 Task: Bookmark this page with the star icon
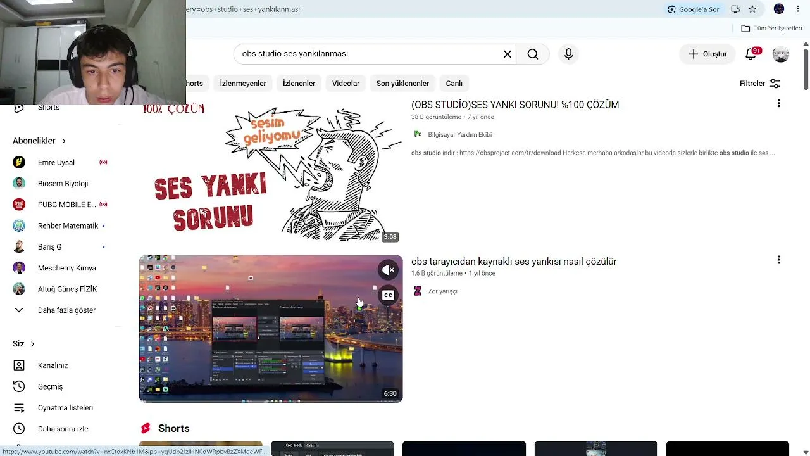[752, 9]
